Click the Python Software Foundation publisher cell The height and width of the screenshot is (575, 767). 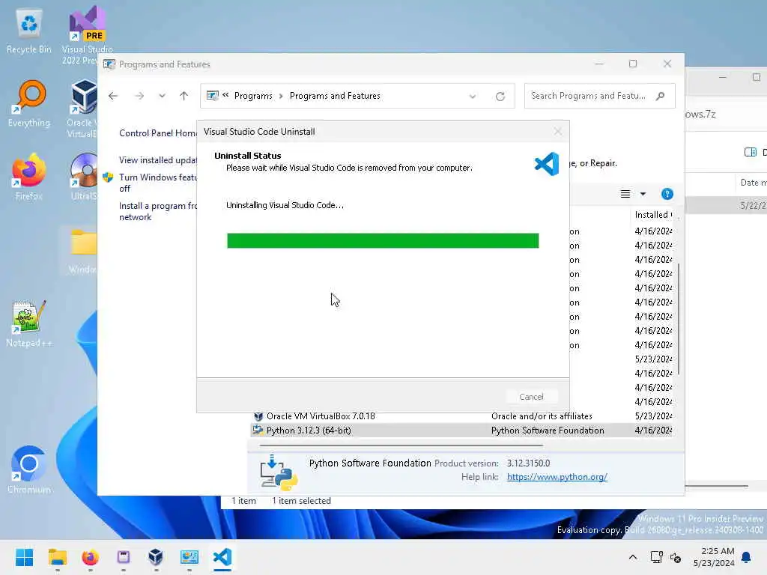pos(548,431)
